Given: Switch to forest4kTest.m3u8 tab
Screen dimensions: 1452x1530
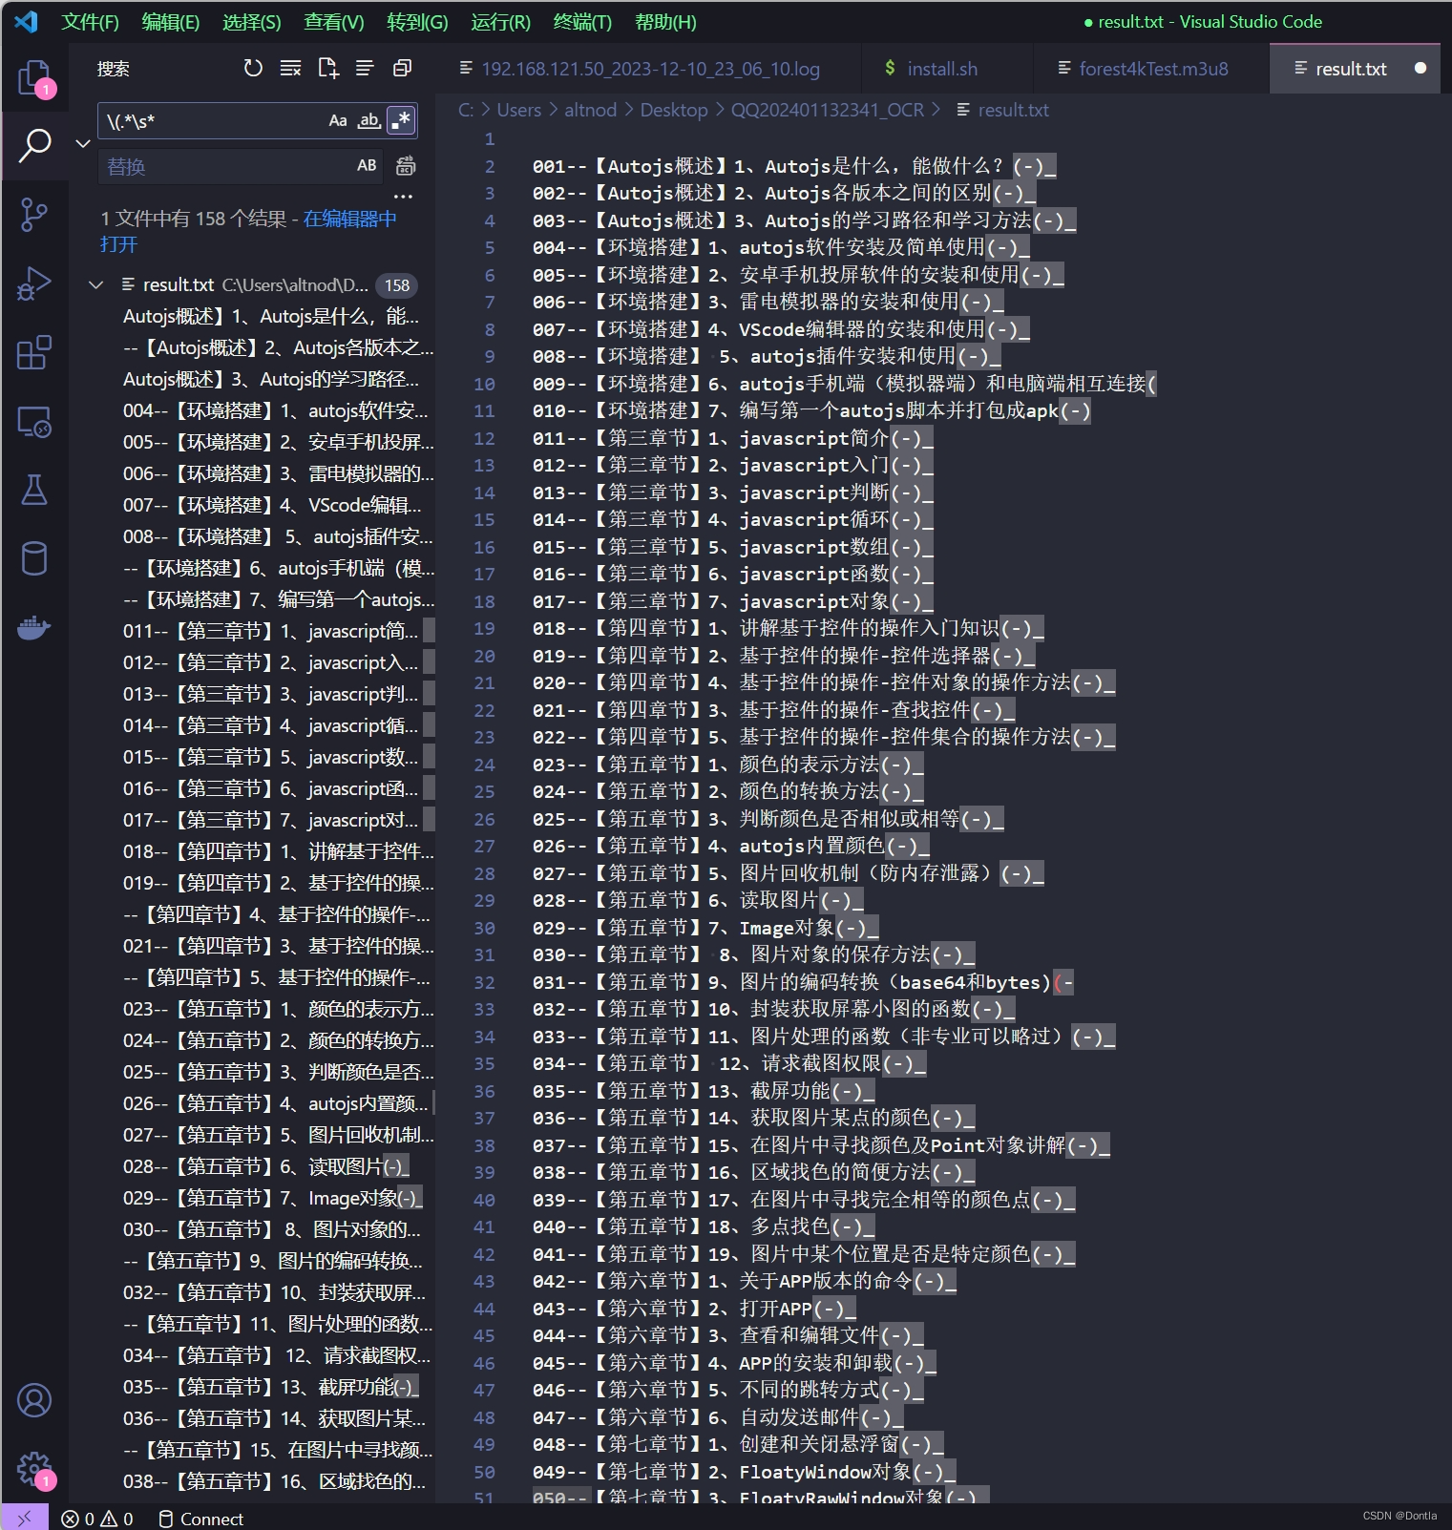Looking at the screenshot, I should (x=1150, y=69).
